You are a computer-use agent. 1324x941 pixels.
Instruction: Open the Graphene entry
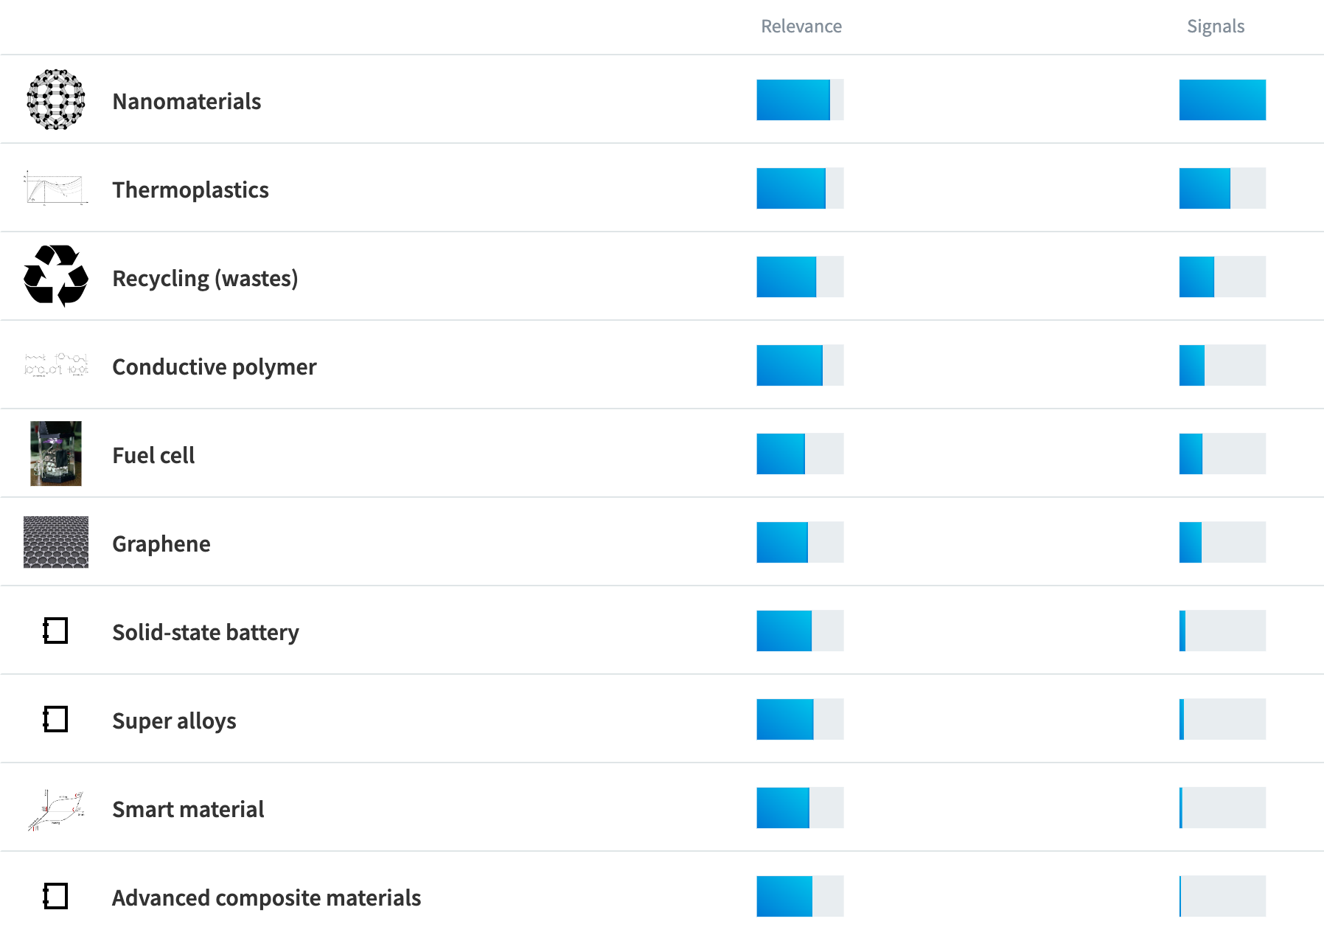[x=161, y=544]
